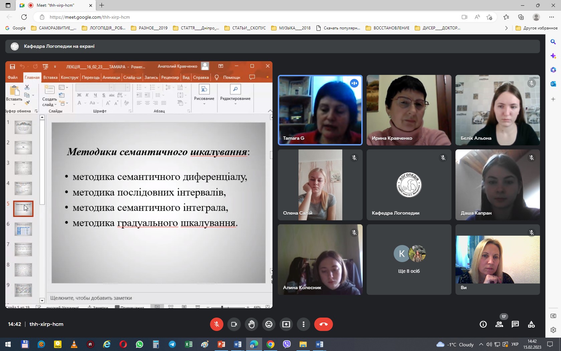Open Другое избранное folder
Viewport: 561px width, 351px height.
(537, 28)
